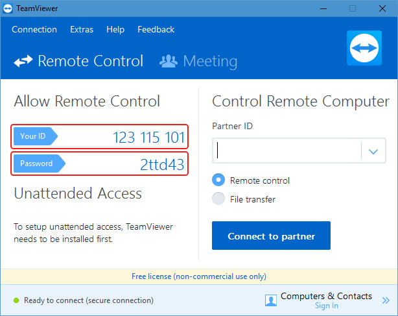The width and height of the screenshot is (398, 316).
Task: Select the Remote control radio option
Action: 218,180
